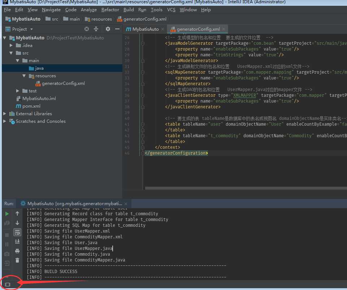The height and width of the screenshot is (290, 347).
Task: Click the pom.xml Maven file in tree
Action: point(28,106)
